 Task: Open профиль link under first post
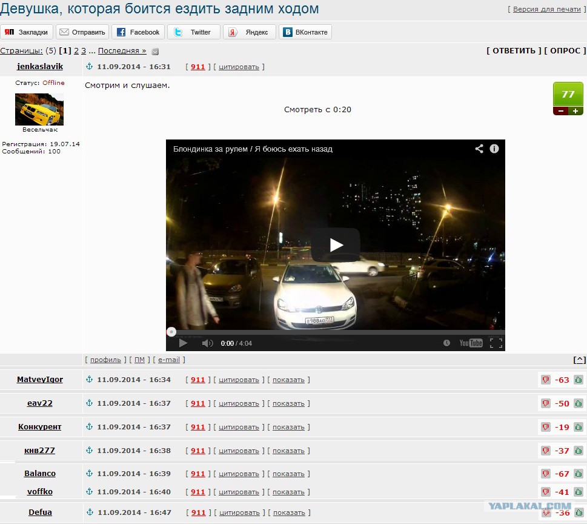105,360
